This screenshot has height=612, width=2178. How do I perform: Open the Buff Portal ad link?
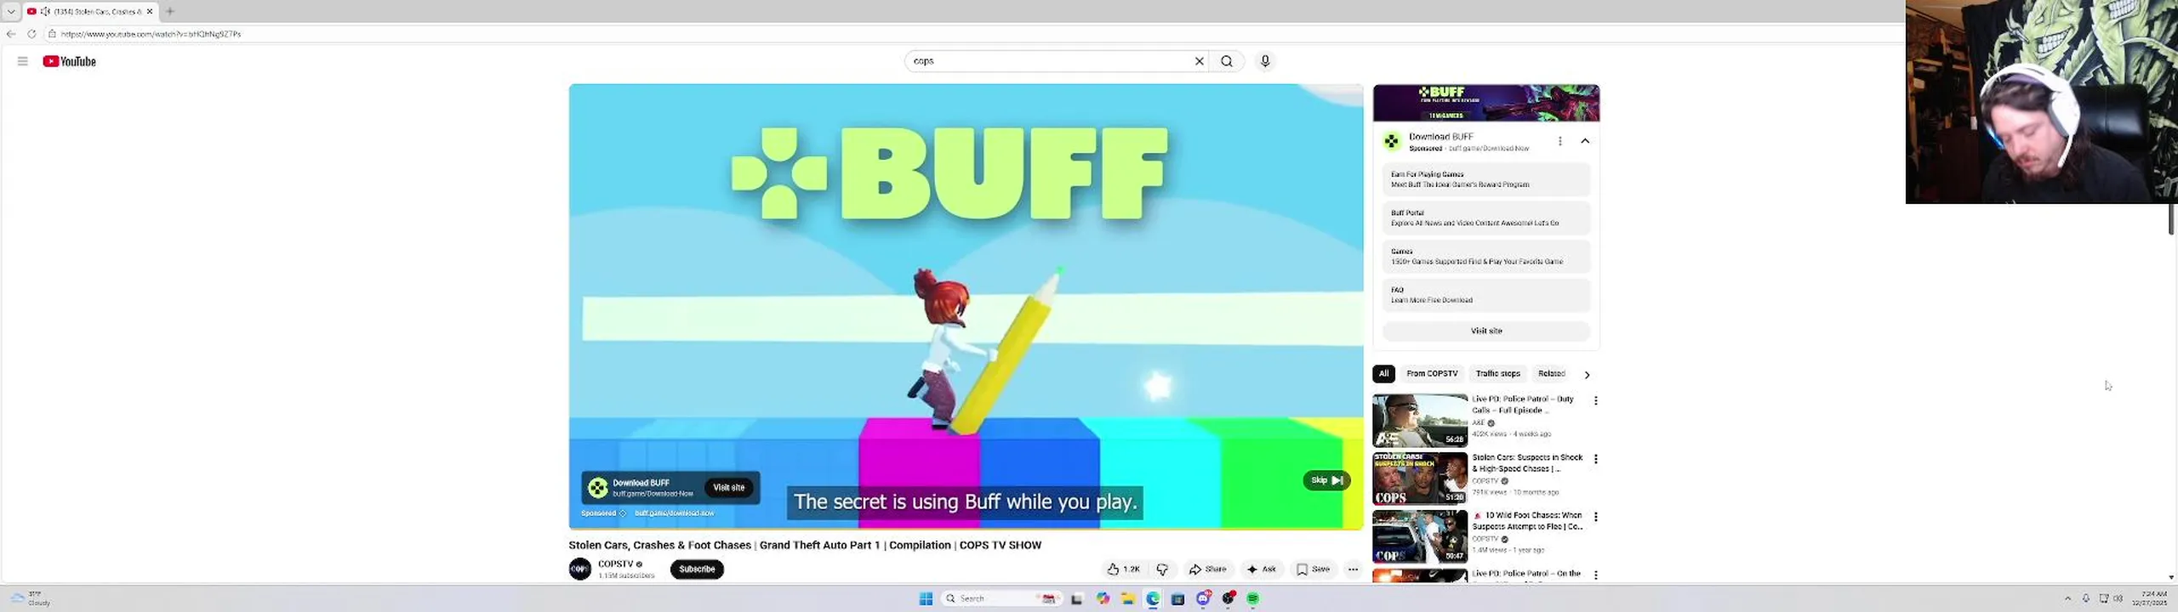tap(1486, 218)
